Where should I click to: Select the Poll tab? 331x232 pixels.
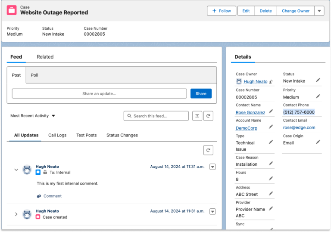click(x=34, y=75)
